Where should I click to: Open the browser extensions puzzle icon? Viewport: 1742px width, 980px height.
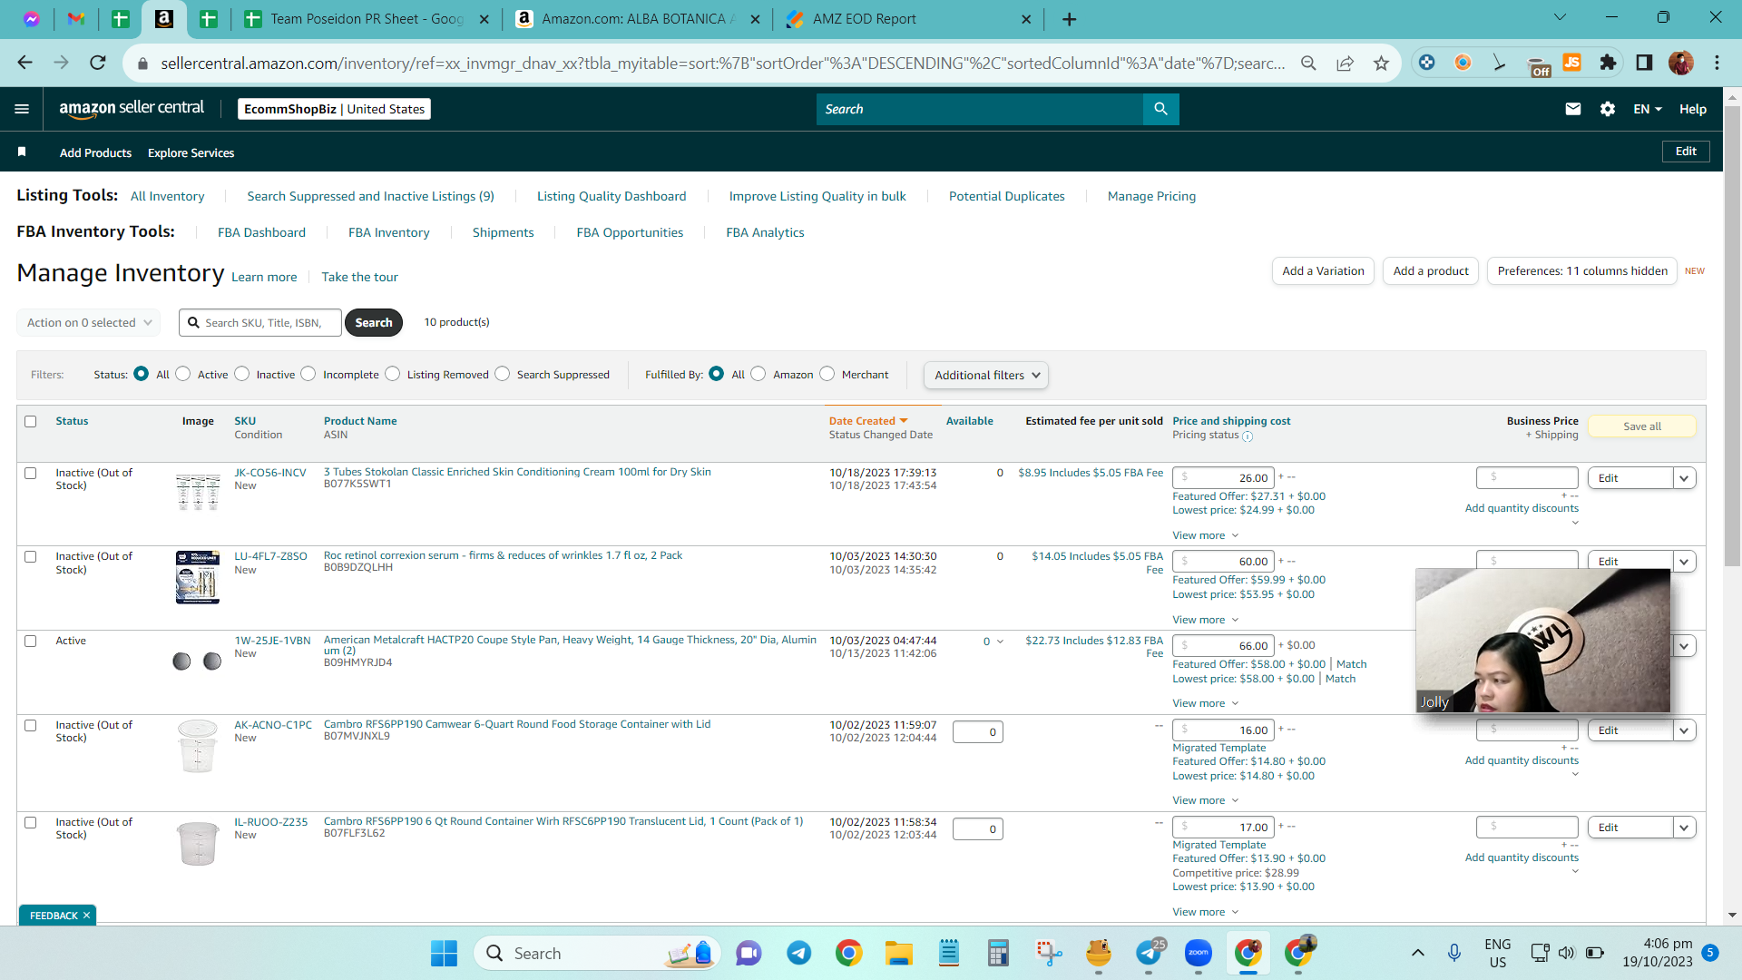click(1608, 63)
